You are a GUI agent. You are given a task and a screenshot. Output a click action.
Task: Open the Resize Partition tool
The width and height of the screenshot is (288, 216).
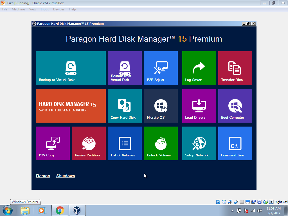tap(89, 143)
